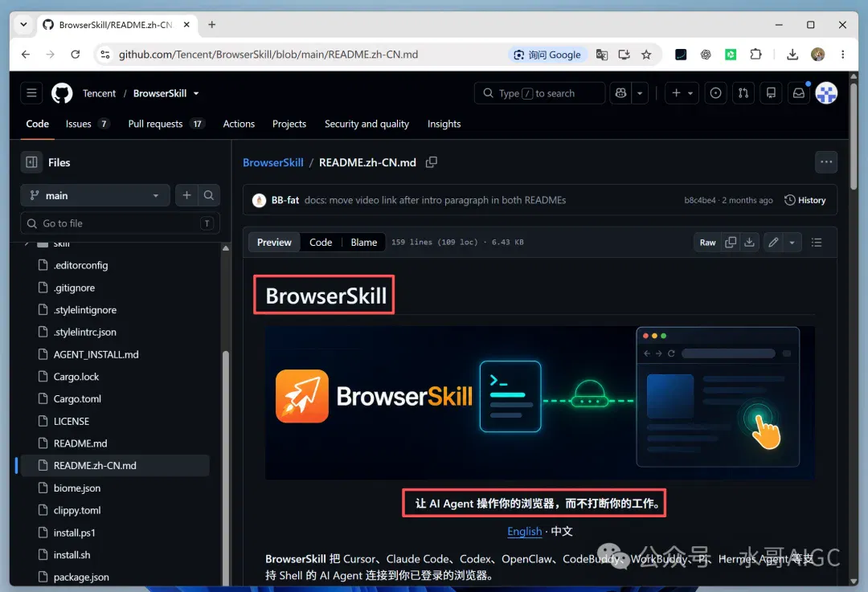
Task: Translate this page icon in address bar
Action: point(602,55)
